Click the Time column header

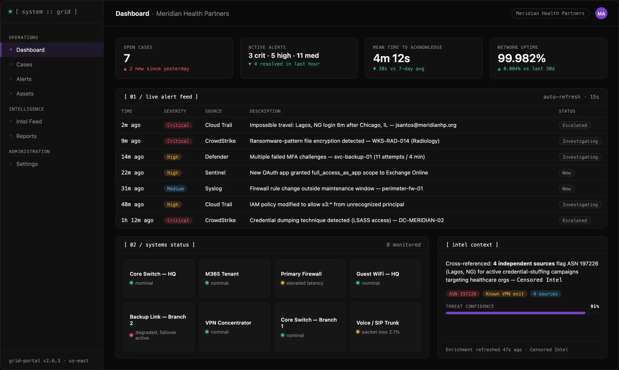[x=127, y=111]
